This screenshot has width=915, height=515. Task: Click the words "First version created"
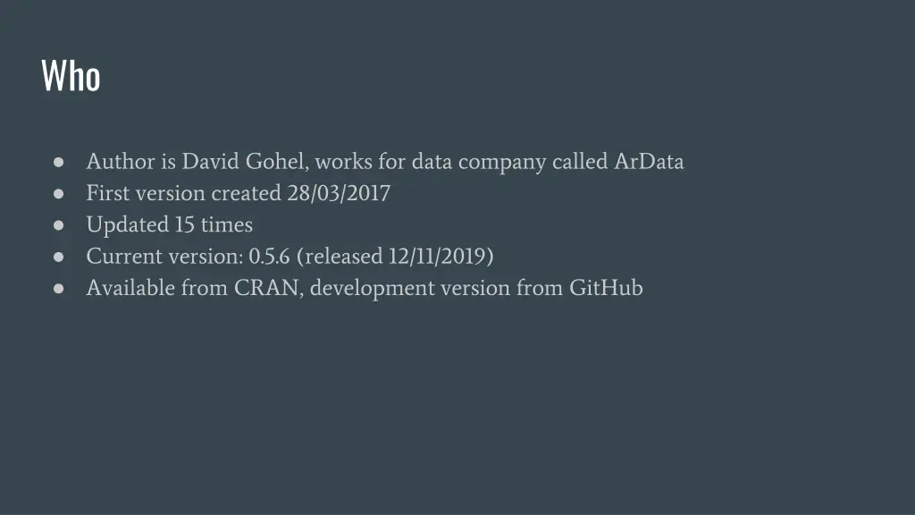click(x=184, y=193)
